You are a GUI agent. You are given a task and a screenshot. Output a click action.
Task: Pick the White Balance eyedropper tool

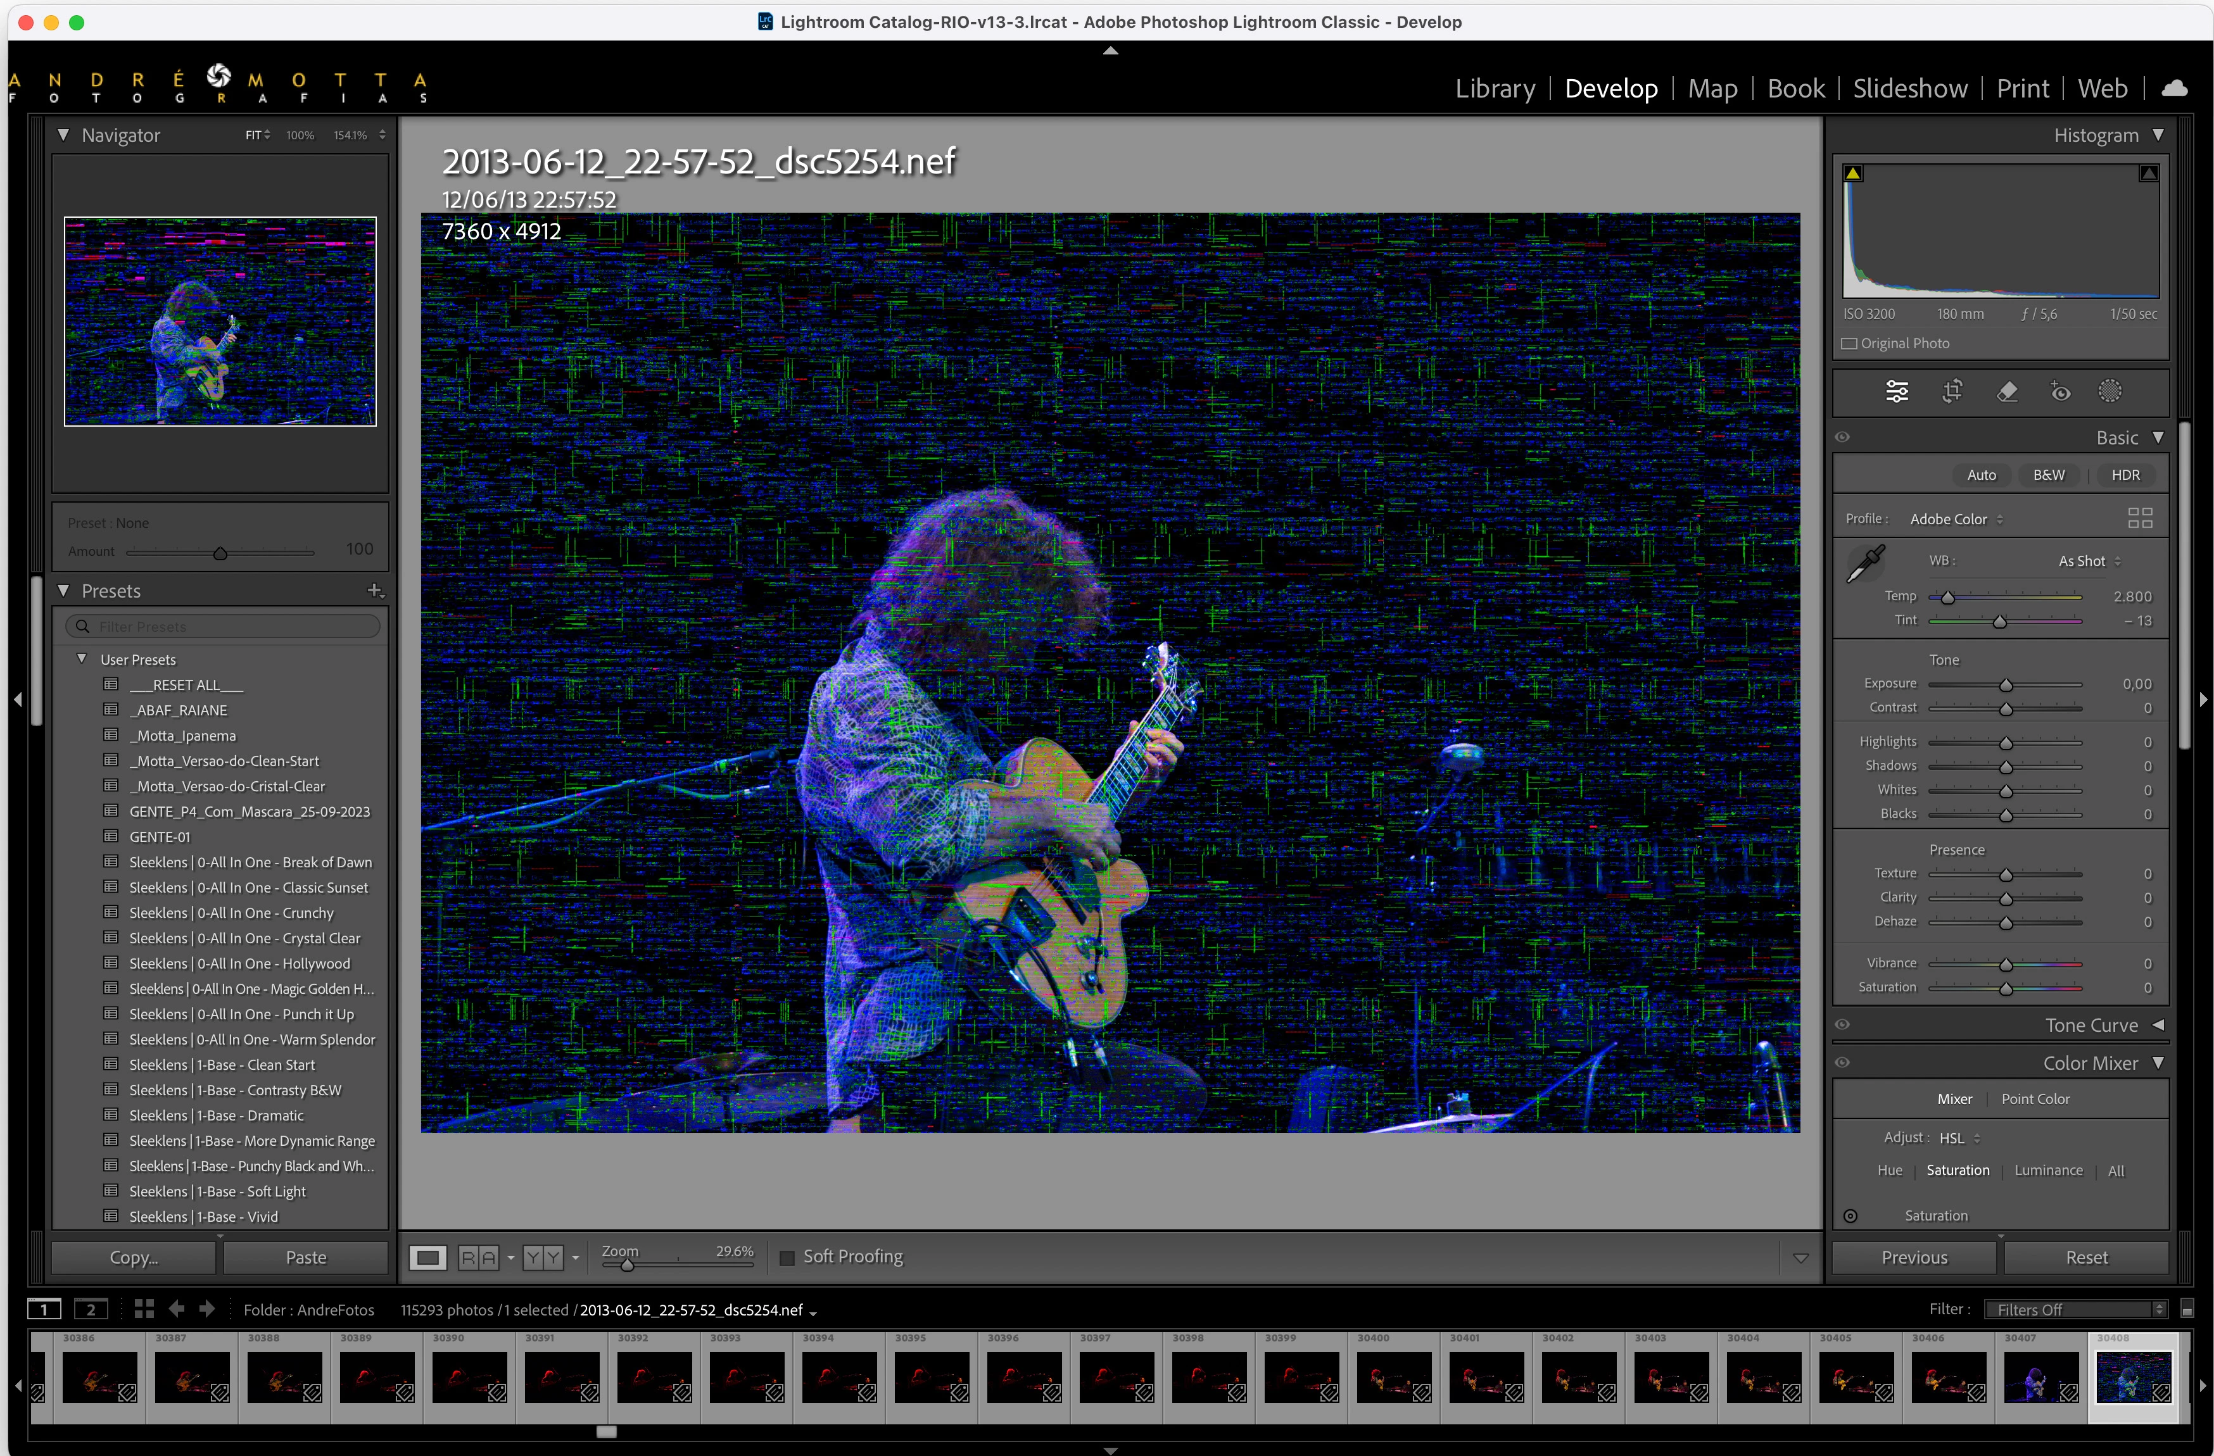click(1865, 563)
